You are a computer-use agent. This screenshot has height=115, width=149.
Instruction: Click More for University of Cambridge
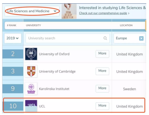102,71
